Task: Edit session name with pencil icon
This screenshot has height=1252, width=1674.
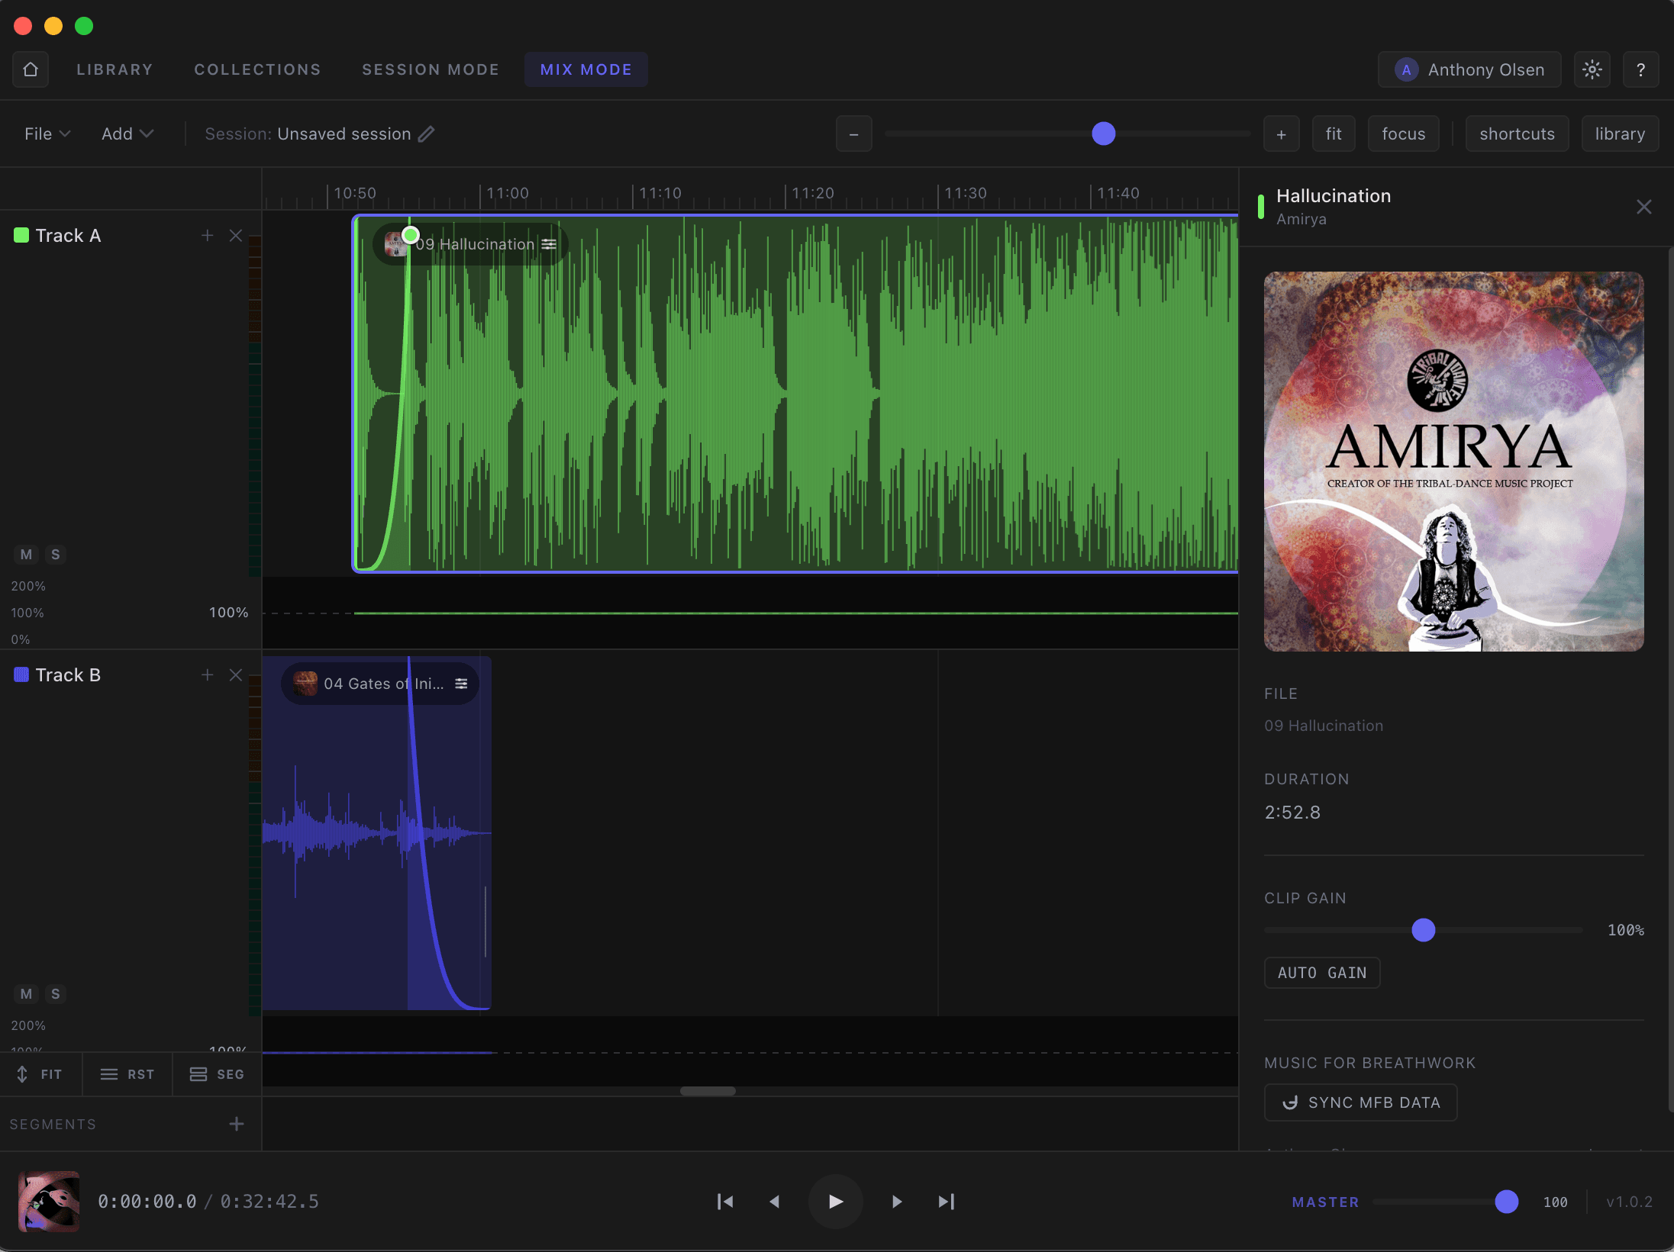Action: tap(427, 134)
